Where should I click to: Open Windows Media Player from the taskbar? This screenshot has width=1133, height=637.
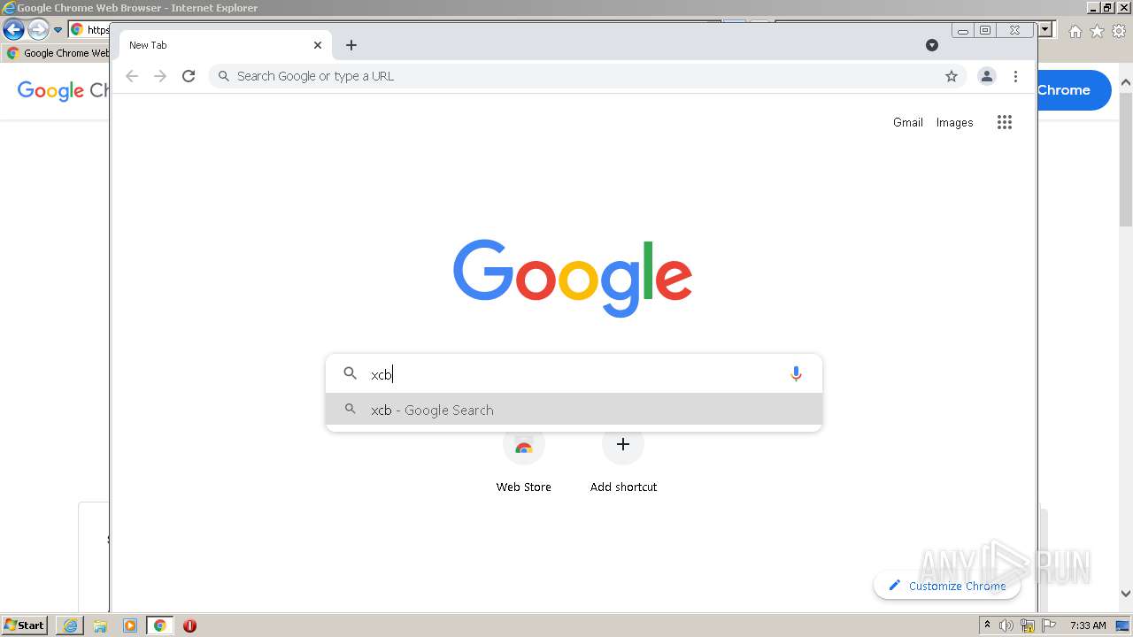click(x=130, y=625)
